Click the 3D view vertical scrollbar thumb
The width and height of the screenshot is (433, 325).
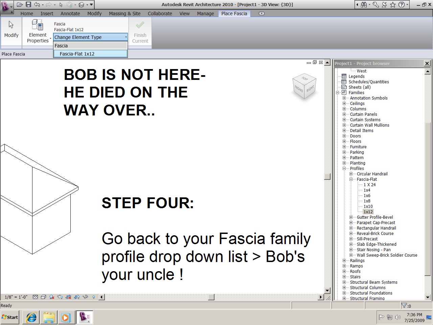327,176
